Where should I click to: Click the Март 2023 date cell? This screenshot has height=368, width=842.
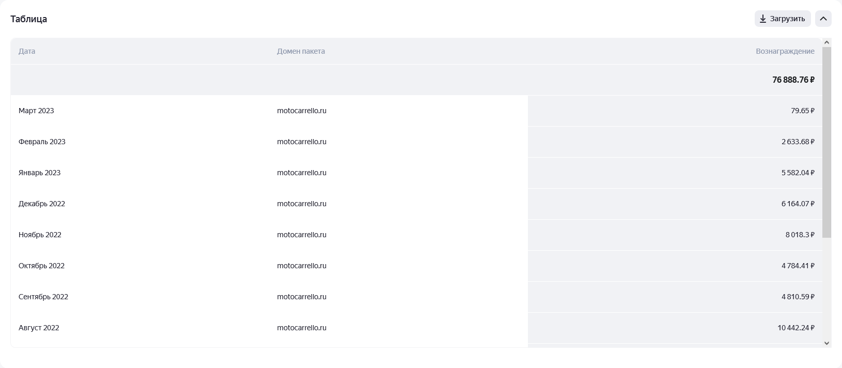coord(36,111)
